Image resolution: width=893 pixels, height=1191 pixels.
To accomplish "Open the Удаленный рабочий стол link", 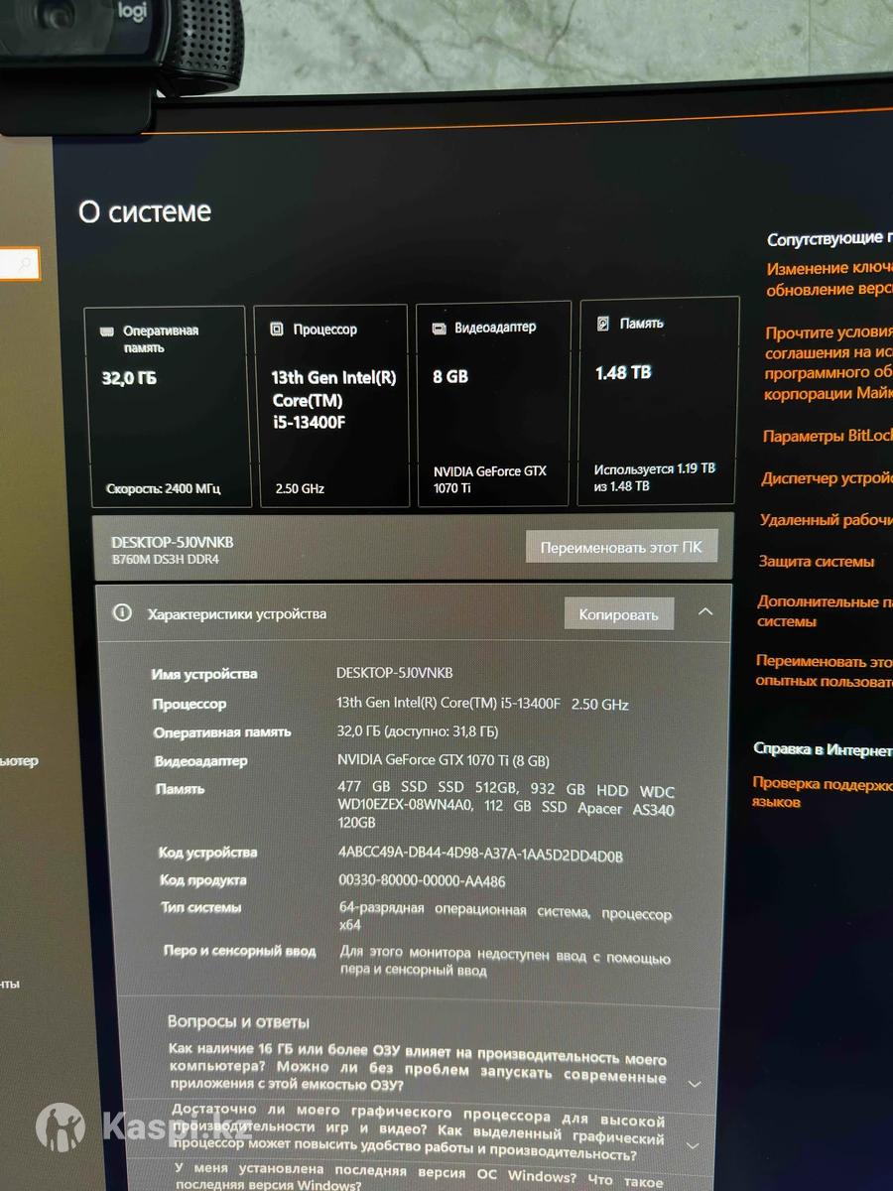I will (826, 520).
